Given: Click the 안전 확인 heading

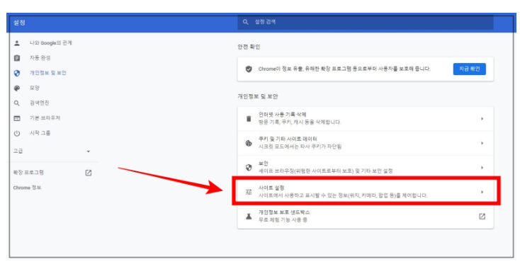Looking at the screenshot, I should coord(249,47).
